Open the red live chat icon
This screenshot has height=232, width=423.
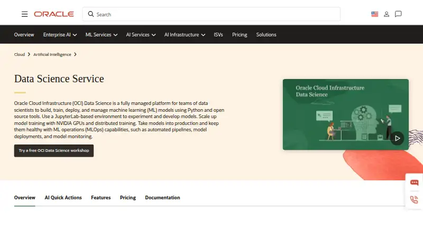coord(414,183)
